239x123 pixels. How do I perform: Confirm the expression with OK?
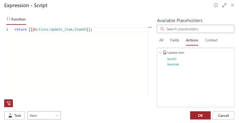coord(200,116)
